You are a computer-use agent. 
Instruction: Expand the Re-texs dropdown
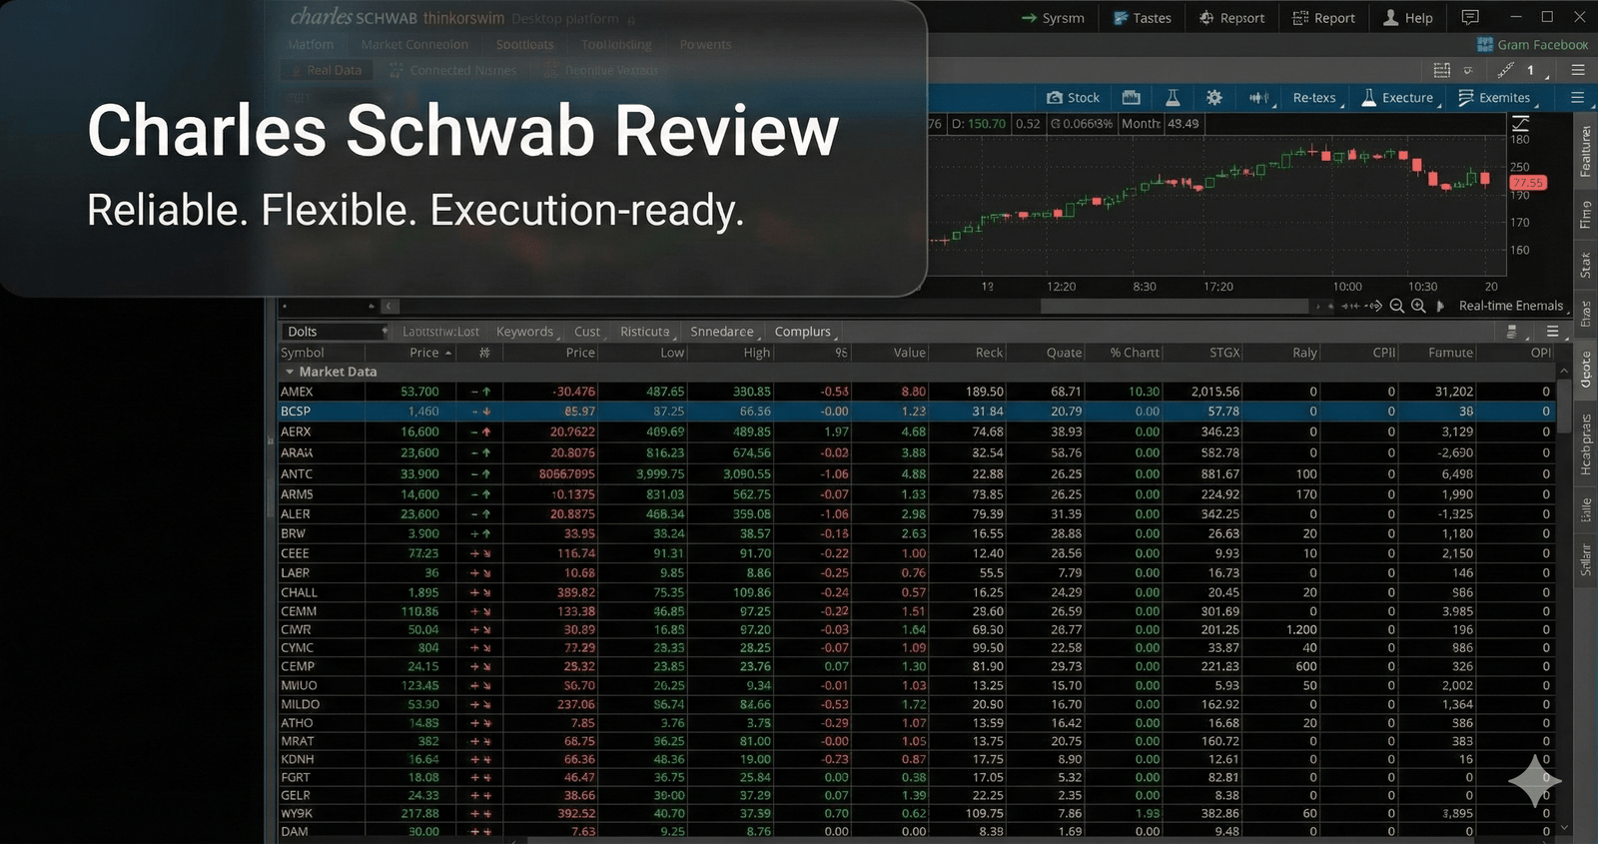pyautogui.click(x=1317, y=98)
